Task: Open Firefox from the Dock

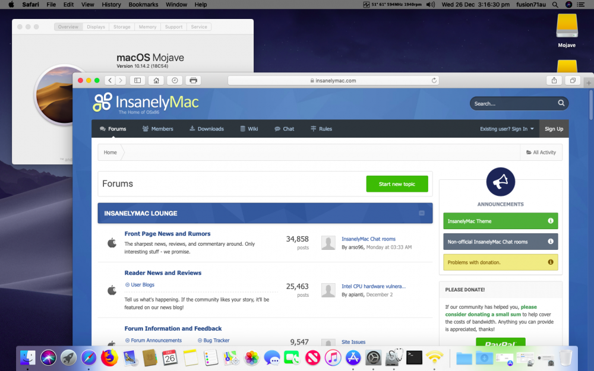Action: [109, 357]
